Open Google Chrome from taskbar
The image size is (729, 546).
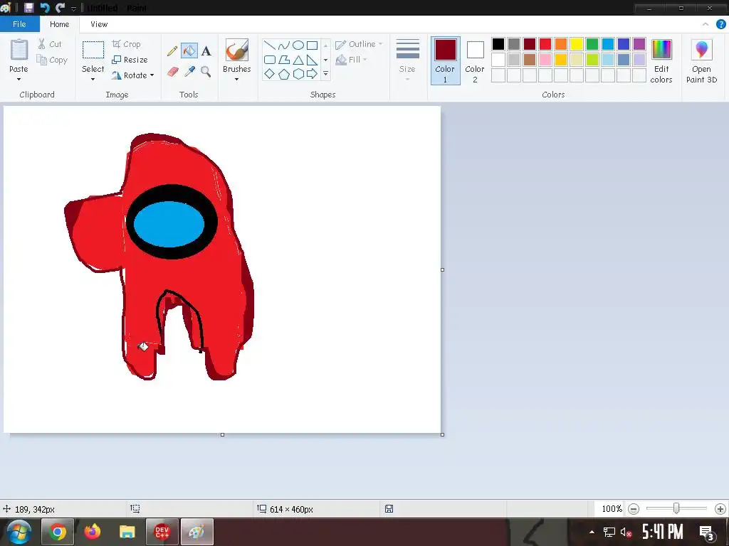(58, 532)
